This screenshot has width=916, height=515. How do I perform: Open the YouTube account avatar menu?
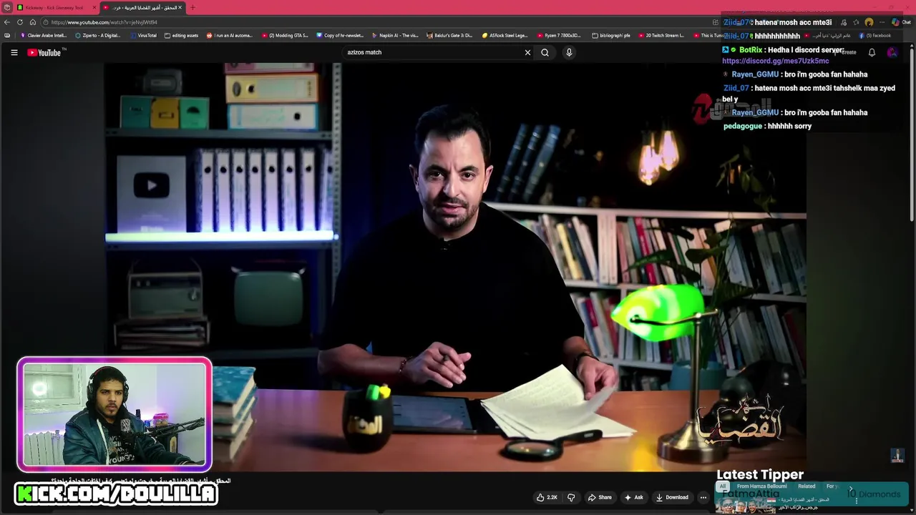(892, 52)
